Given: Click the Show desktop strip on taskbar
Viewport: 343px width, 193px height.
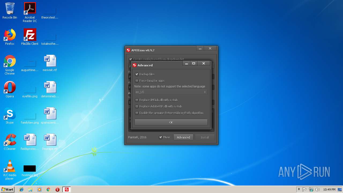Looking at the screenshot, I should point(340,190).
